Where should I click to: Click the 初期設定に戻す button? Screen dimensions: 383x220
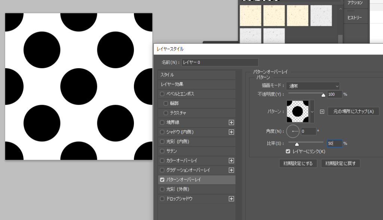(x=340, y=163)
